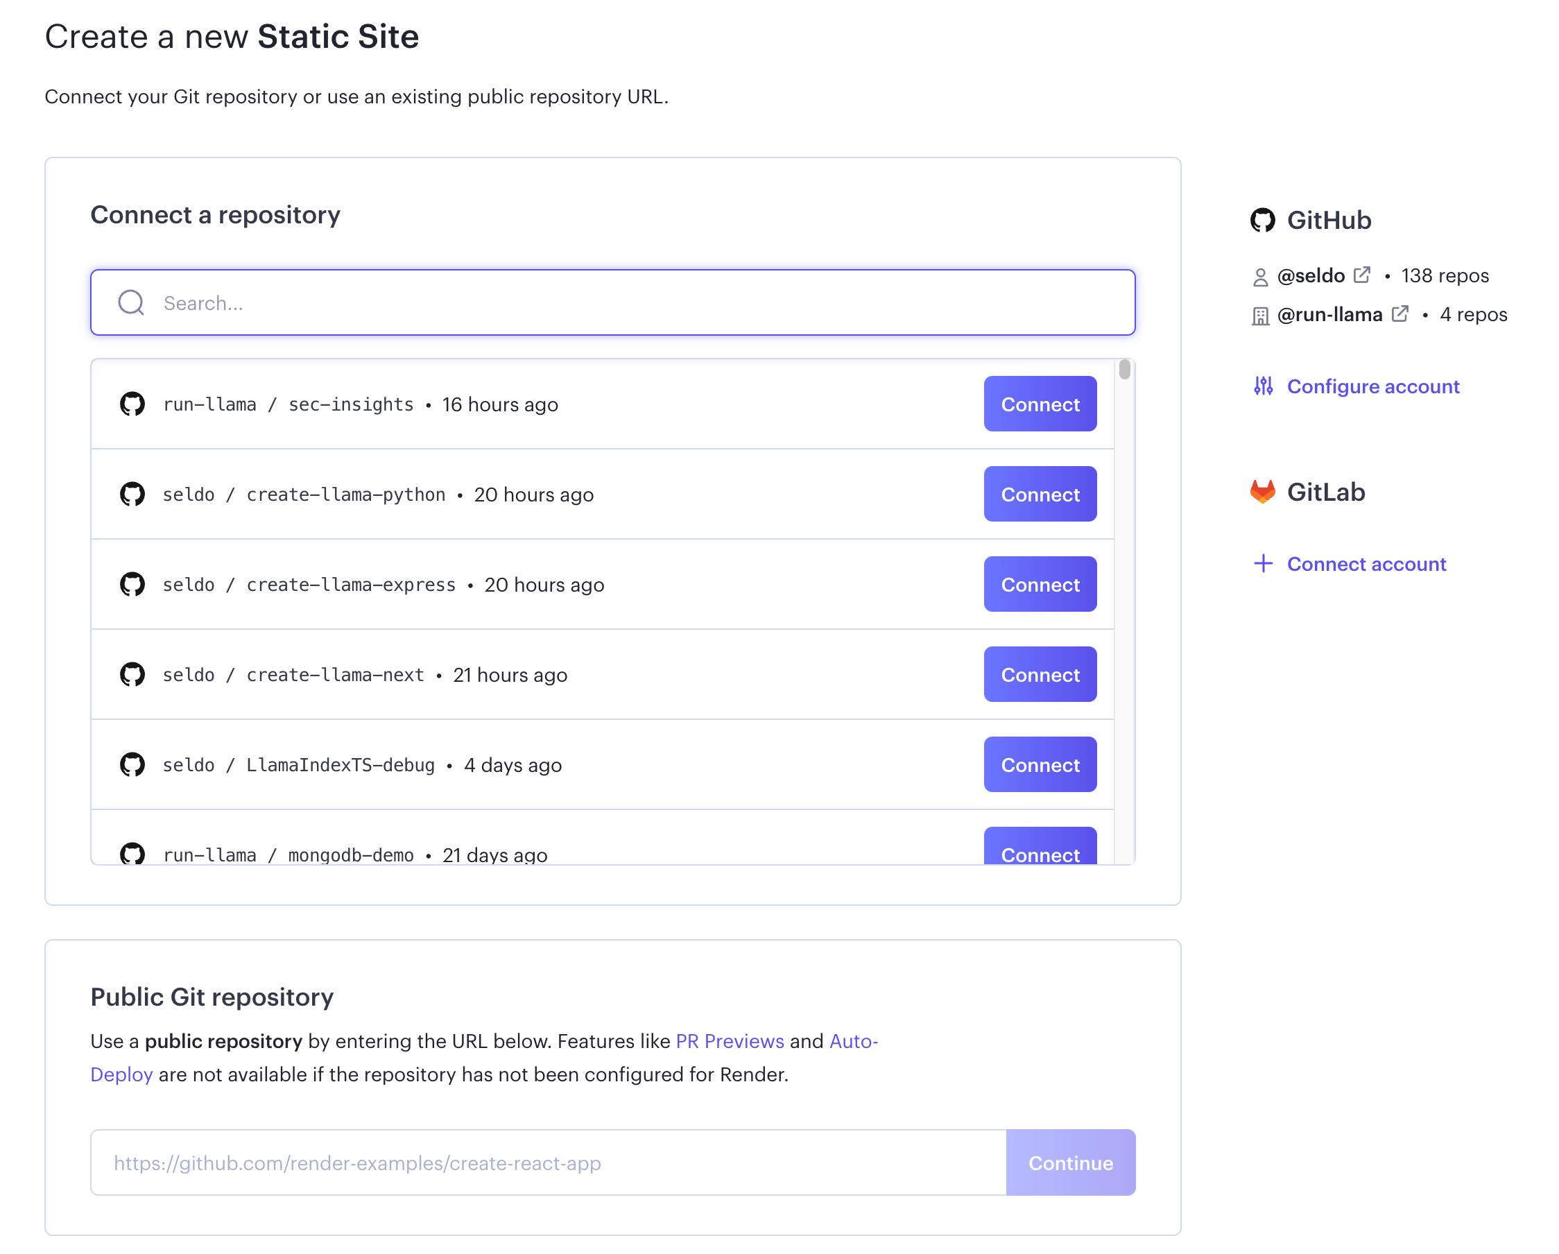Connect the seldo / create-llama-python repository

[x=1040, y=494]
